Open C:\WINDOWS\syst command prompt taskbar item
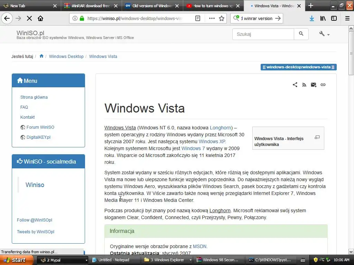The image size is (354, 265). click(271, 260)
